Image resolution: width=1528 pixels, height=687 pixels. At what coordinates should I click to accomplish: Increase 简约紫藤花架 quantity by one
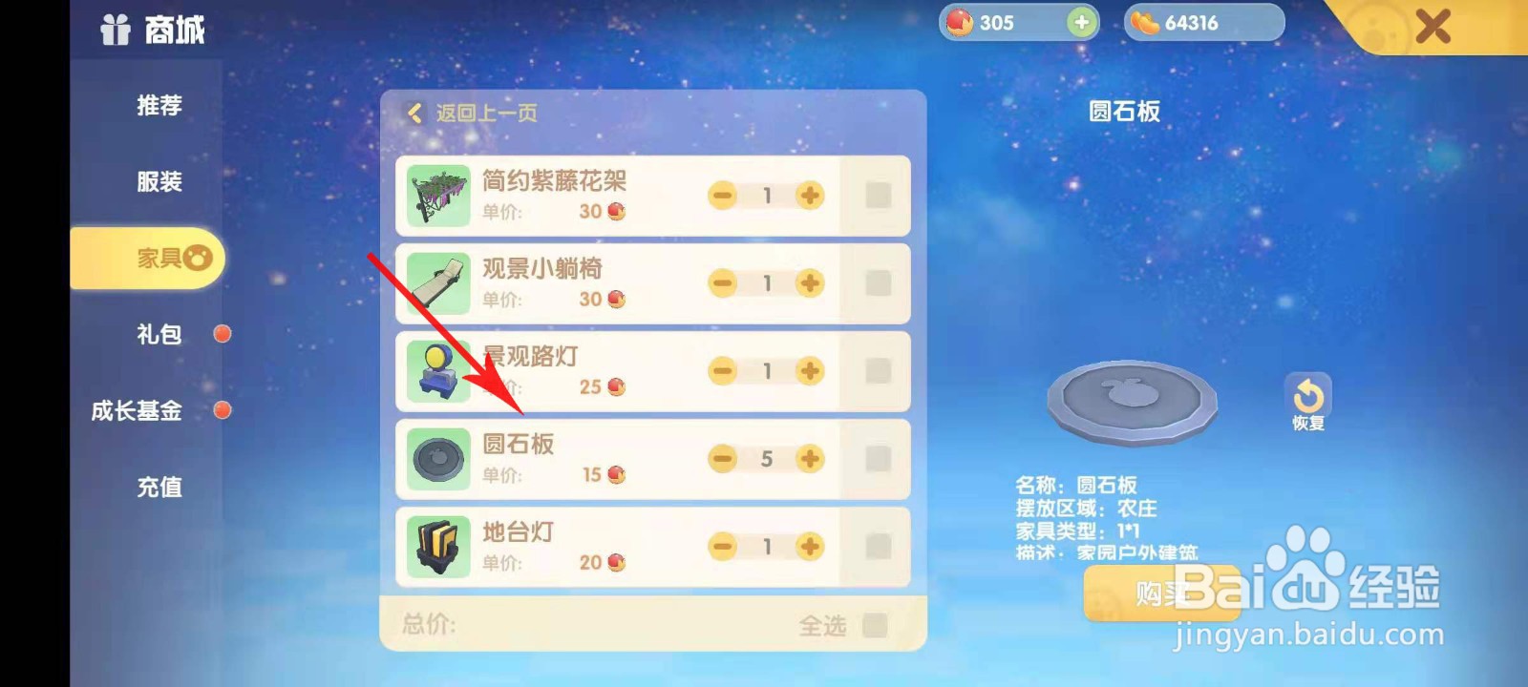(x=810, y=196)
